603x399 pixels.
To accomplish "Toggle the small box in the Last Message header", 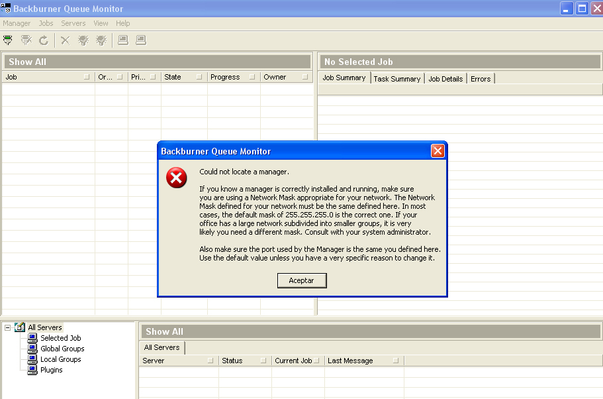I will tap(396, 361).
